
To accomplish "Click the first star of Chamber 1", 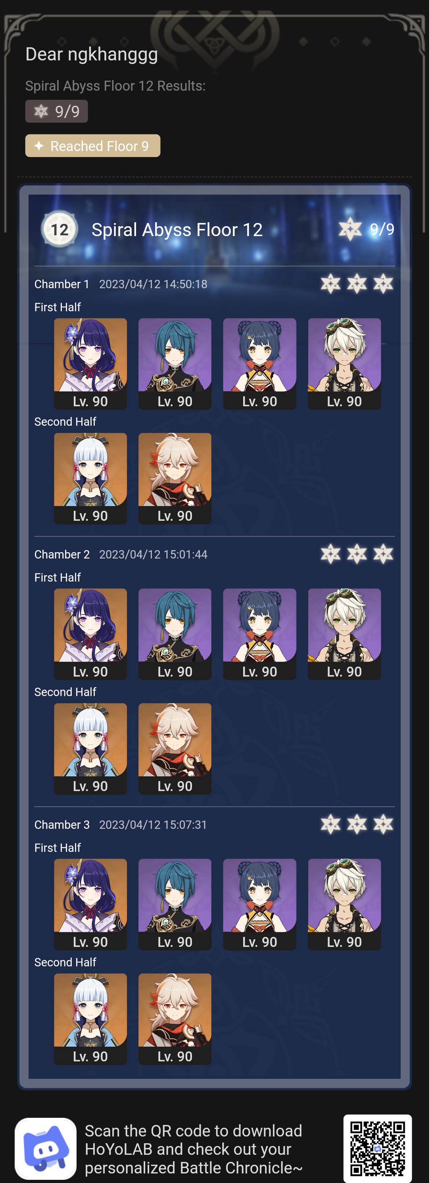I will (330, 284).
